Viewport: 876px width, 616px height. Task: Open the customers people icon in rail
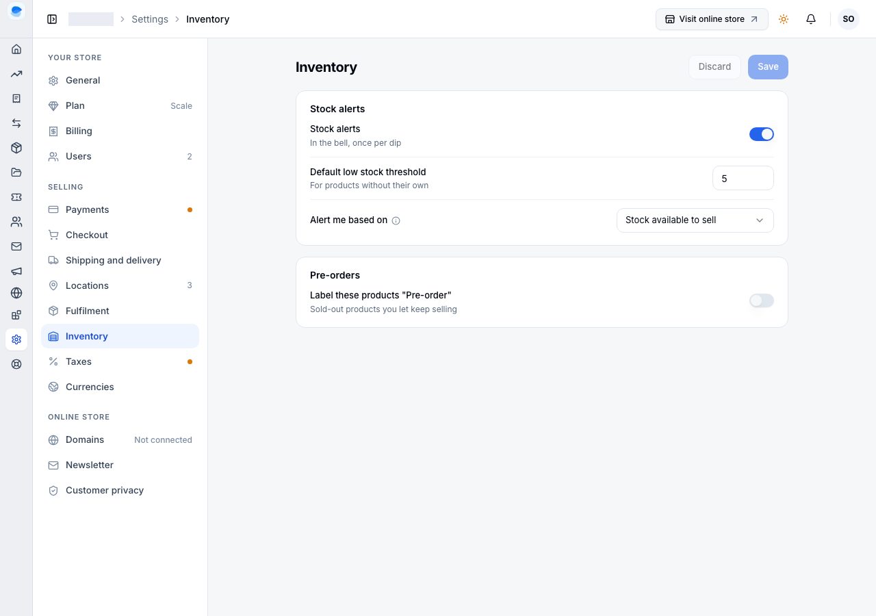[x=16, y=222]
